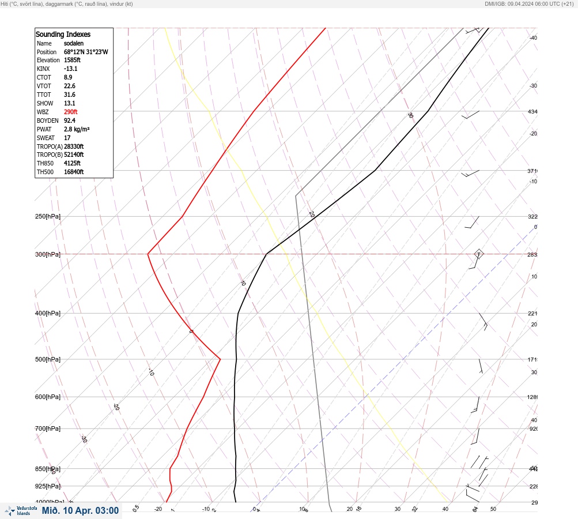This screenshot has height=519, width=578.
Task: Click the BOYDEN value 92.4
Action: tap(69, 121)
